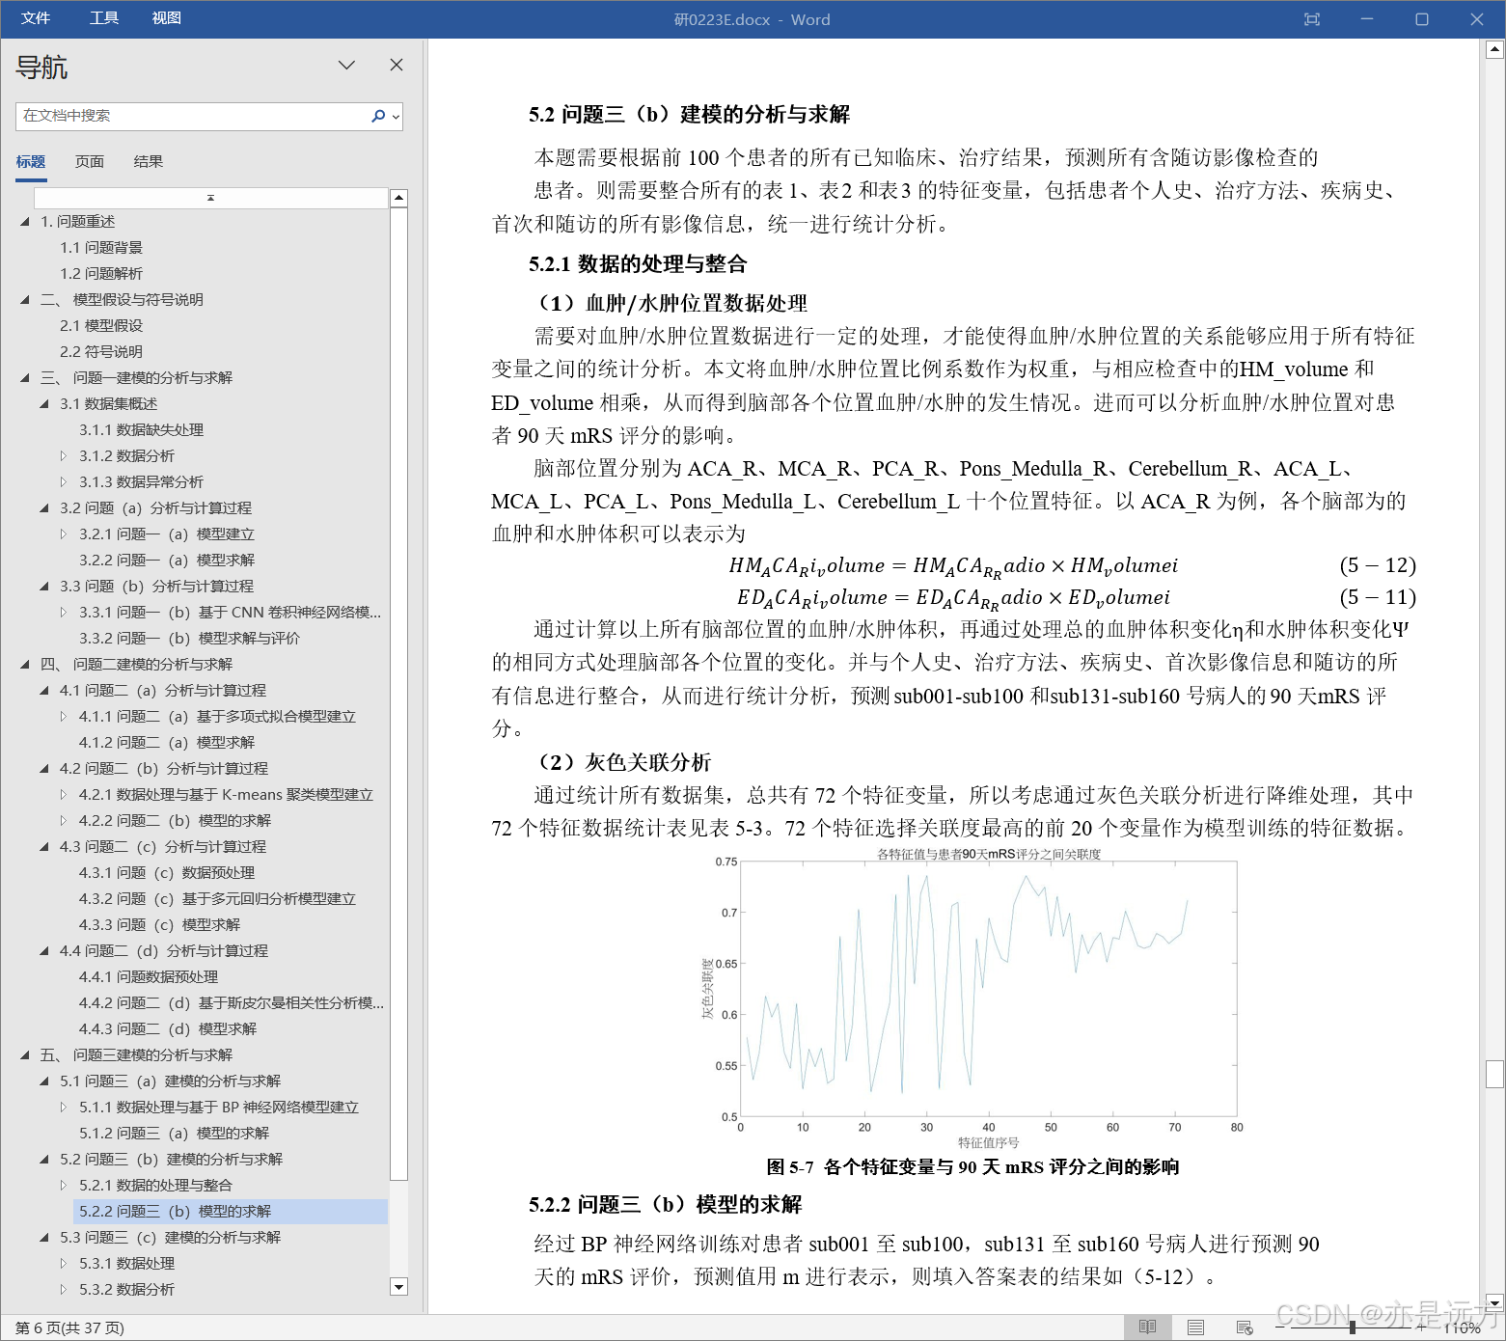Collapse '三、问题一建模的分析与求解' heading
Viewport: 1506px width, 1341px height.
25,378
